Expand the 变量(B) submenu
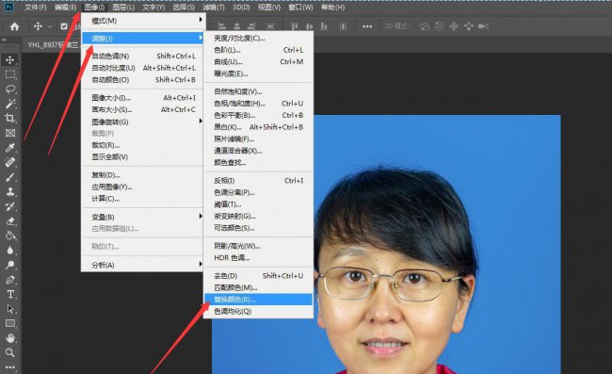612x374 pixels. click(143, 217)
